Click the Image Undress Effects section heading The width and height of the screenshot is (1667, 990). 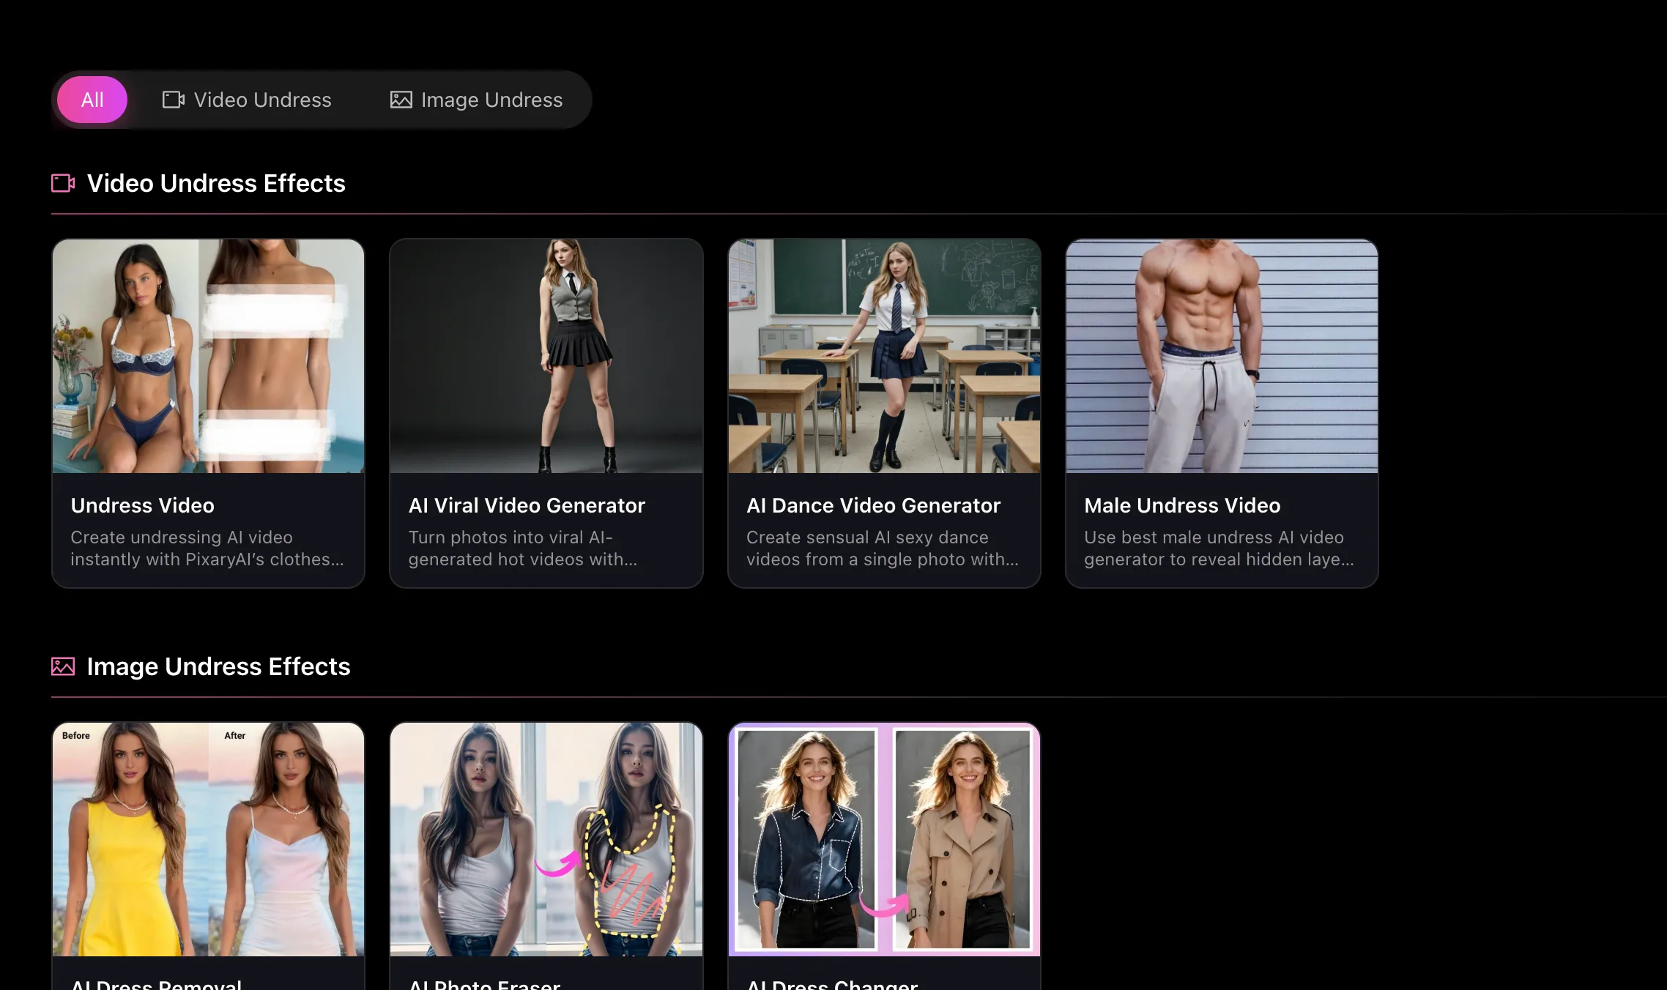[218, 666]
